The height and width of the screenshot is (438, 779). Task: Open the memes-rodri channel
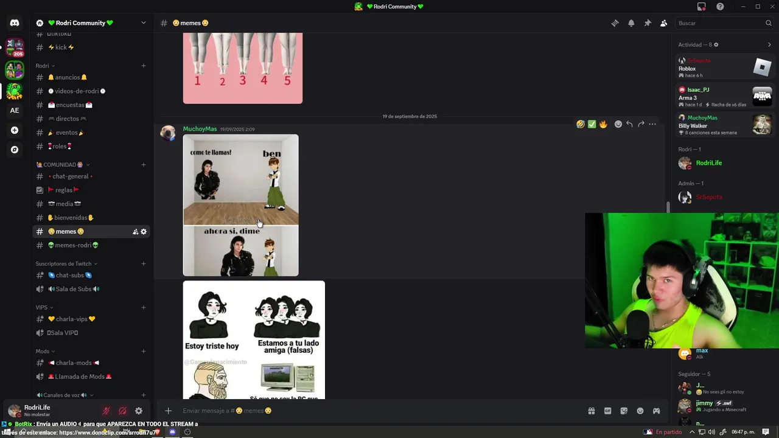click(x=91, y=245)
